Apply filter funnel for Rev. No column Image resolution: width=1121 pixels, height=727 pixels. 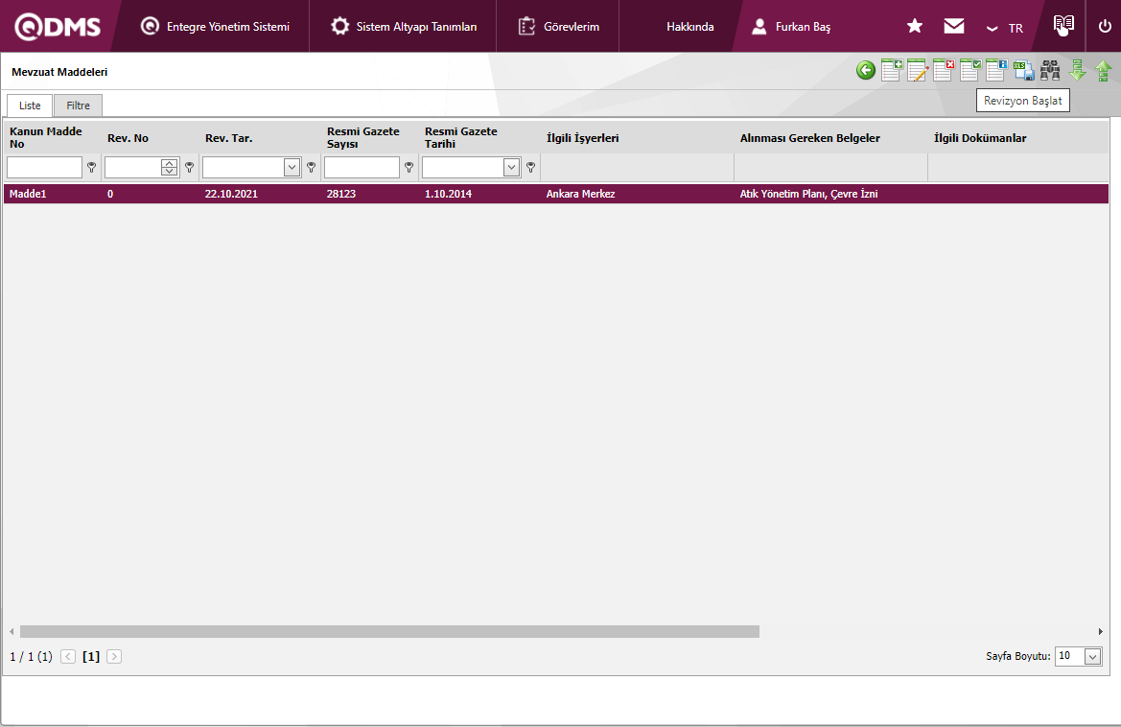[190, 167]
